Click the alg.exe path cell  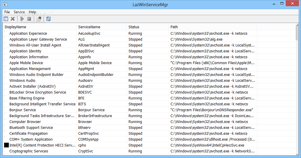(x=196, y=39)
